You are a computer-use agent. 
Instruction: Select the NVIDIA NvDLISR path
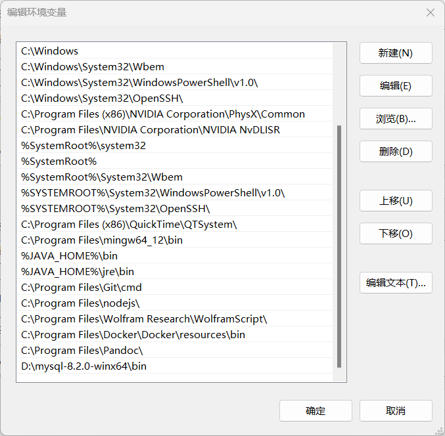(175, 129)
